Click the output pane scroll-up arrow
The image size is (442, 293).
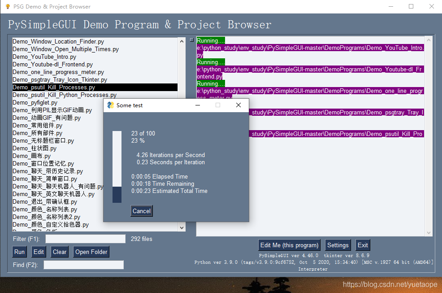[x=429, y=40]
